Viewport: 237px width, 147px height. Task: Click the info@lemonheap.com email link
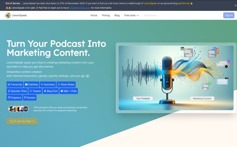pos(80,8)
